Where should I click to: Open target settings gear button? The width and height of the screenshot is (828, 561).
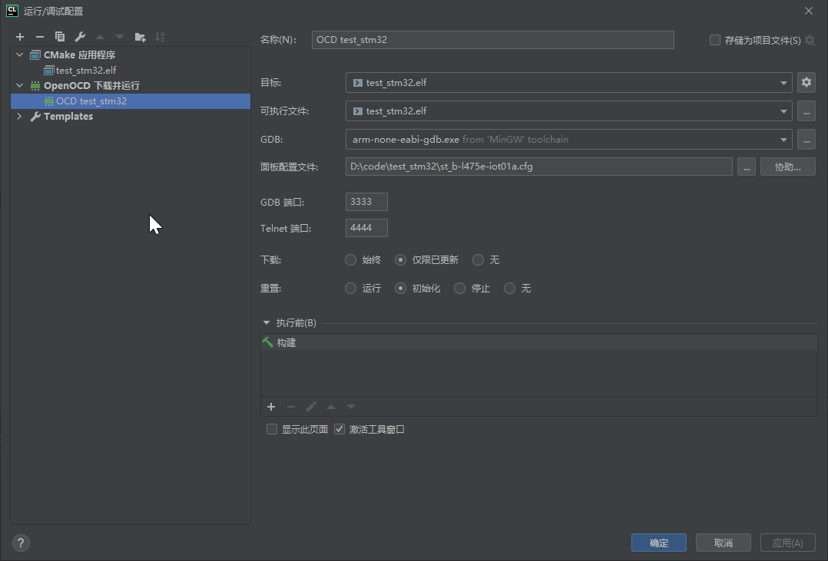coord(806,82)
